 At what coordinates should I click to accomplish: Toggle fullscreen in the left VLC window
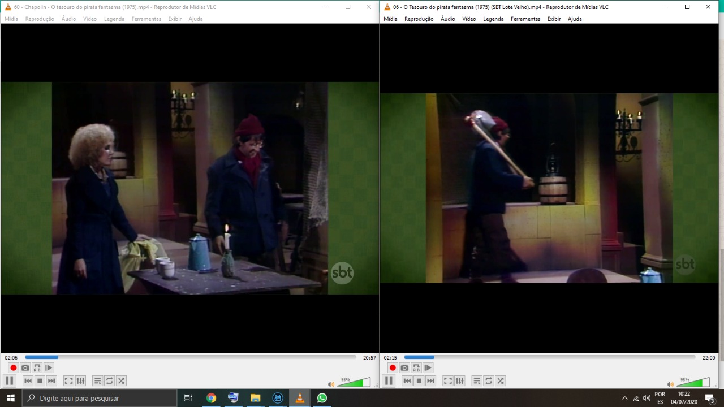pyautogui.click(x=68, y=381)
